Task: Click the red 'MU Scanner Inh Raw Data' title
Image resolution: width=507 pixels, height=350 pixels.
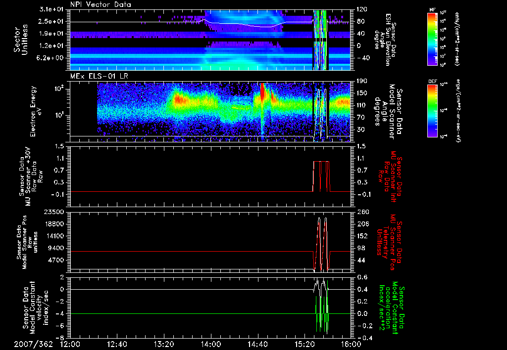Action: click(x=390, y=177)
